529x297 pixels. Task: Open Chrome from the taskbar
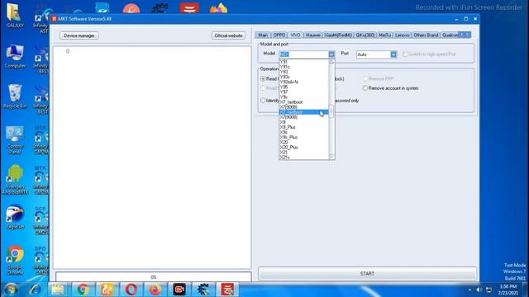point(83,290)
